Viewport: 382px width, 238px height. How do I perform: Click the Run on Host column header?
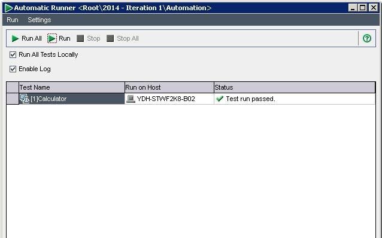pyautogui.click(x=169, y=87)
